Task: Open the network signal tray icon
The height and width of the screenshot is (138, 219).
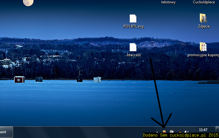Action: pos(180,132)
